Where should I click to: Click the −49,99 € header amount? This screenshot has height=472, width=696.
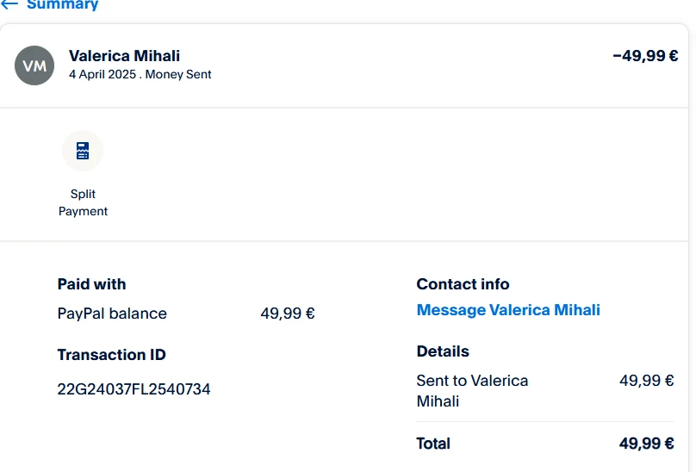pos(644,56)
